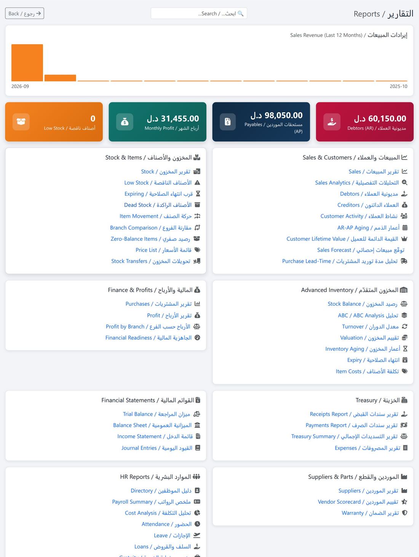Click the Payables invoice icon
419x557 pixels.
228,122
